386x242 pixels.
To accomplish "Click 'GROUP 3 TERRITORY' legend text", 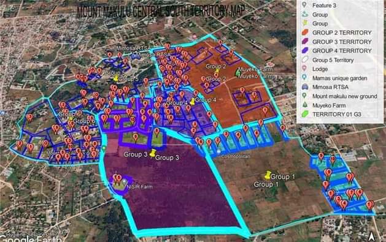I will coord(342,42).
